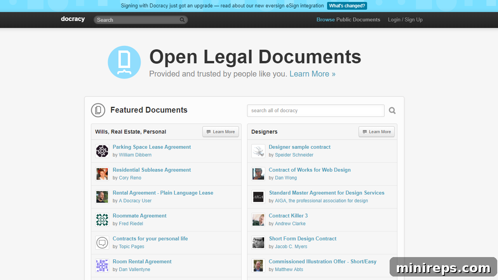Click AIGA logo beside Standard Master Agreement
This screenshot has height=280, width=498.
[258, 197]
